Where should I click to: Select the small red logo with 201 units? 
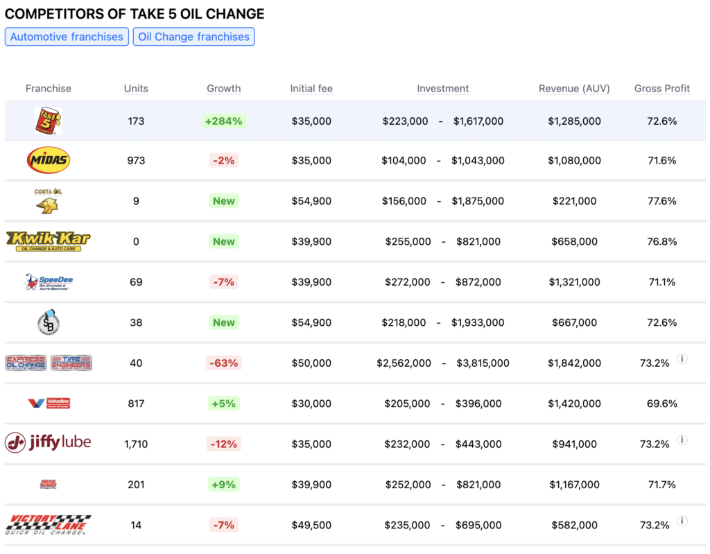[48, 484]
